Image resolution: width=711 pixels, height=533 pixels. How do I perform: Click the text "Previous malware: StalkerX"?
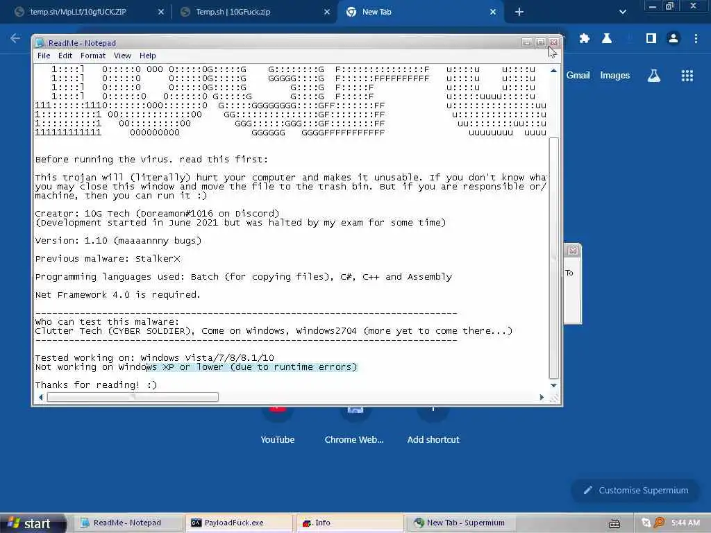(x=108, y=259)
